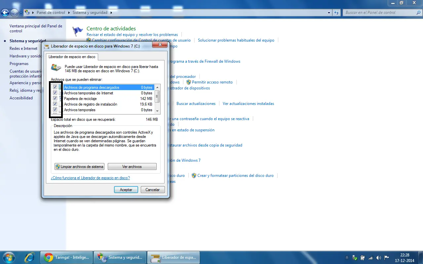Click the bell notification tray icon
Screen dimensions: 423x264
tap(347, 257)
